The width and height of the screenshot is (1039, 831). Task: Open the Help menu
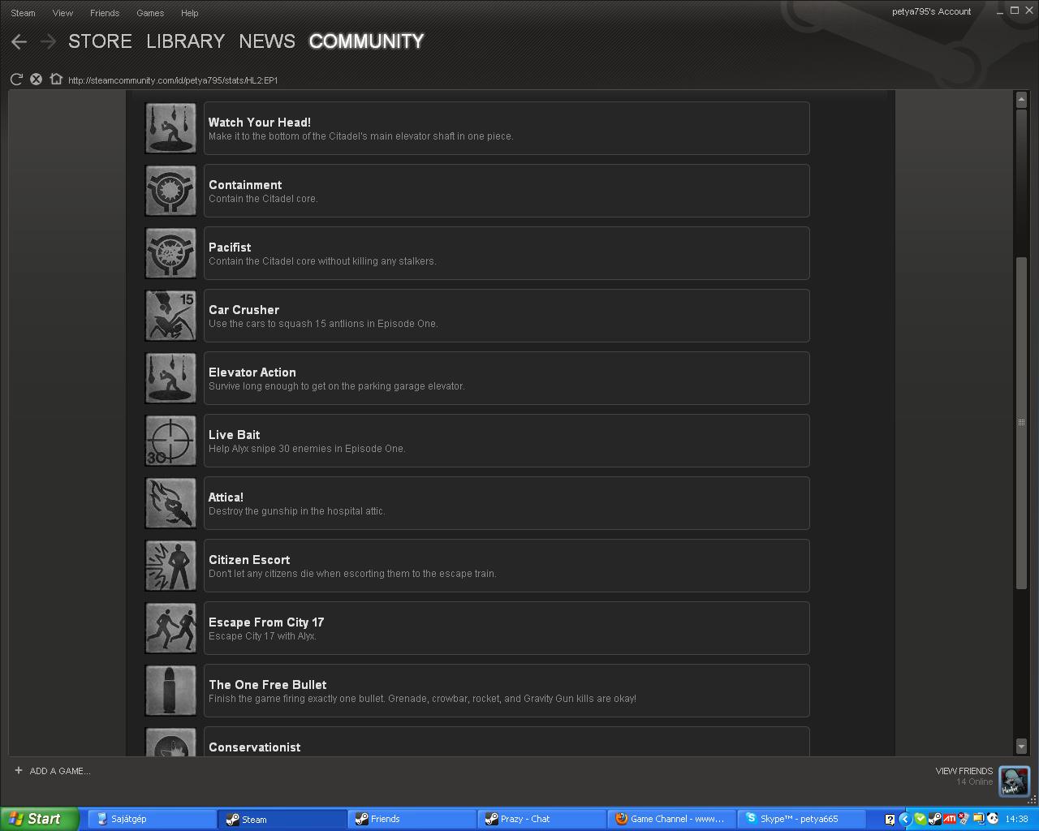click(189, 13)
